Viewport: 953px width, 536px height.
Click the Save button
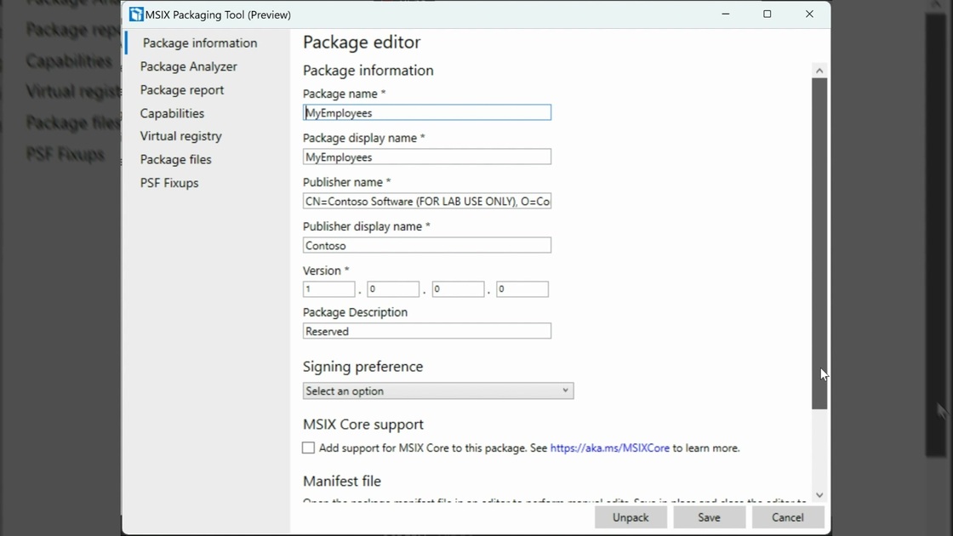click(x=709, y=517)
